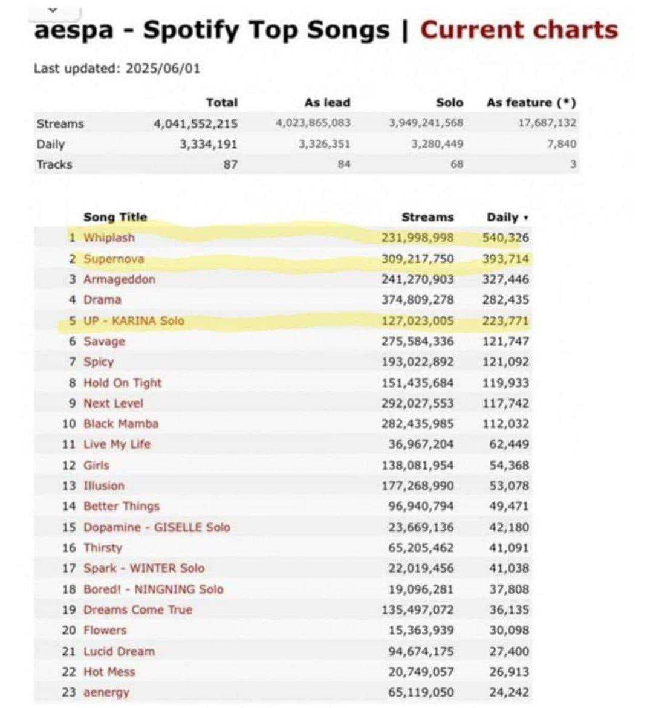The image size is (653, 708).
Task: Open the Next Level track
Action: (x=113, y=403)
